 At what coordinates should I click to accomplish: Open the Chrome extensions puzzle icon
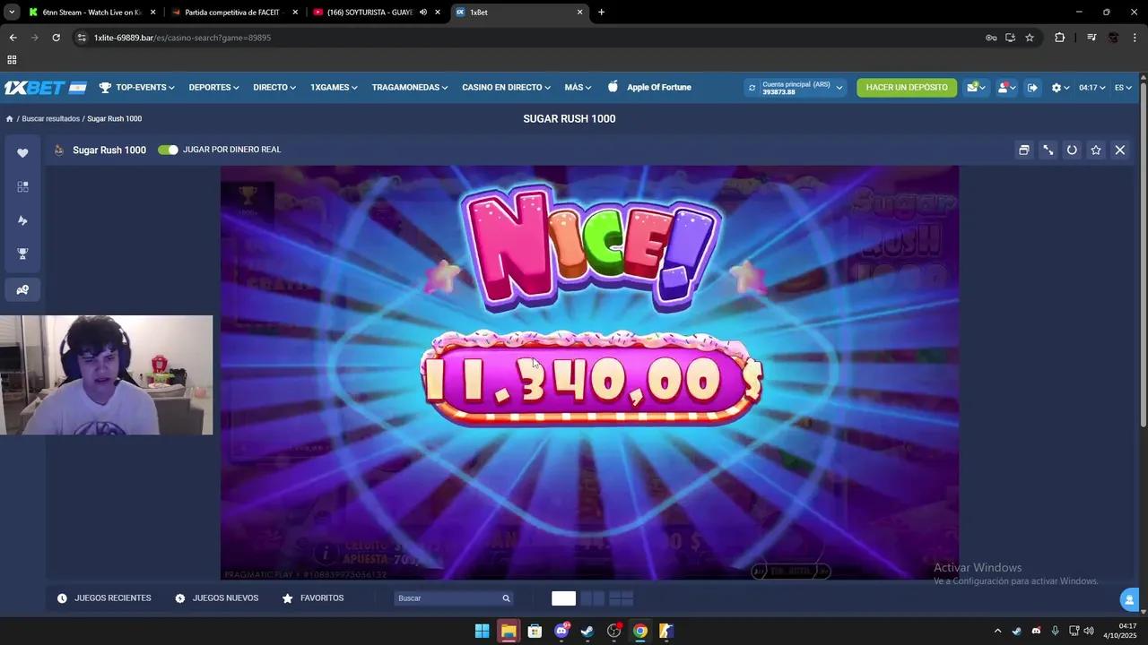point(1060,38)
